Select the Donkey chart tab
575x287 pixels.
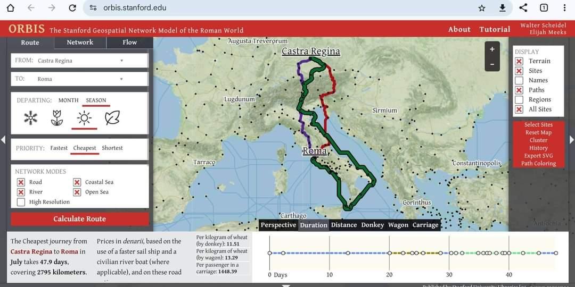pyautogui.click(x=373, y=225)
